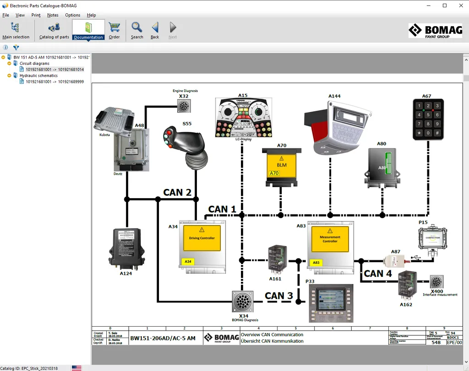Screen dimensions: 469x371
Task: Open the View menu
Action: [x=20, y=15]
